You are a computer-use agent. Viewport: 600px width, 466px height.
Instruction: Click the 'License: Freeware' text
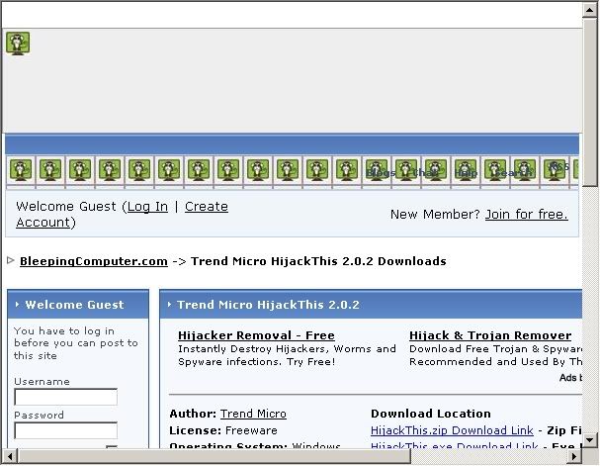click(223, 430)
